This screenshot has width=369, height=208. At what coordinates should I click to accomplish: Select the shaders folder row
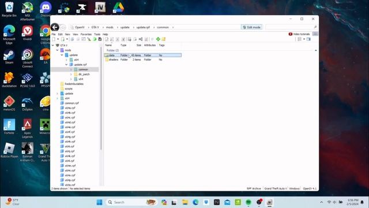click(142, 60)
